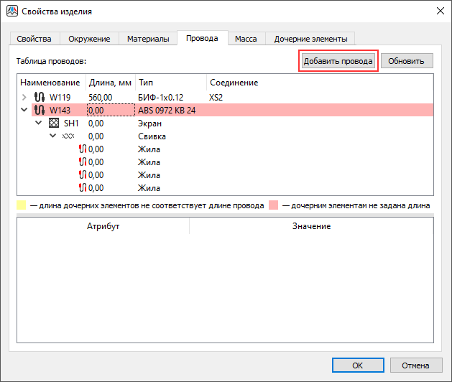Click the W143 cable icon
This screenshot has width=452, height=382.
pos(40,110)
